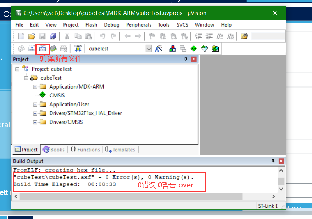Expand the Drivers/CMSIS group
The image size is (312, 219).
[35, 122]
